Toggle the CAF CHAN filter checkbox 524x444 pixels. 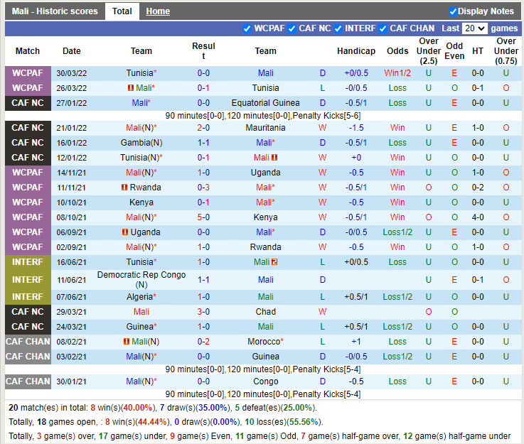click(x=384, y=28)
